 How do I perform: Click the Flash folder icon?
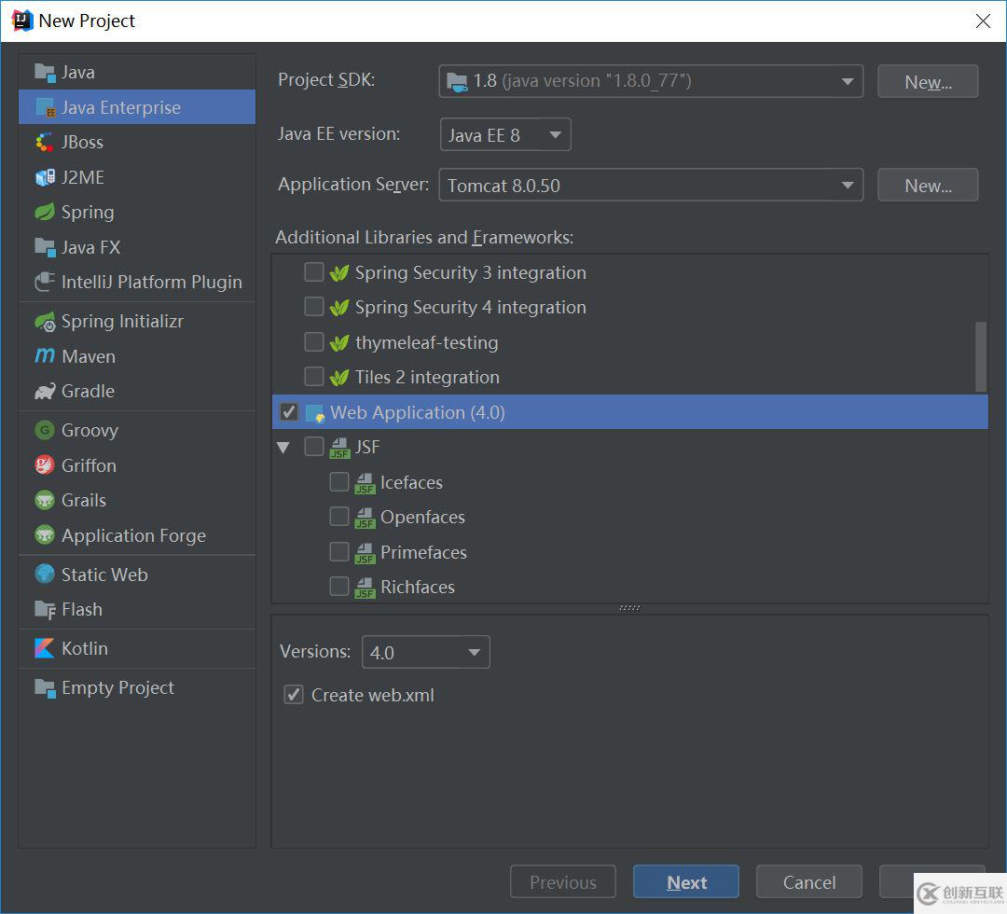point(45,610)
